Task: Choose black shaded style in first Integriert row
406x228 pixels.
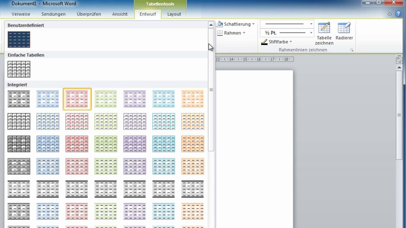Action: (x=19, y=99)
